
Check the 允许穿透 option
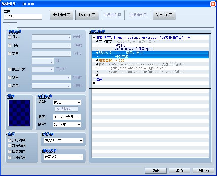pos(10,158)
